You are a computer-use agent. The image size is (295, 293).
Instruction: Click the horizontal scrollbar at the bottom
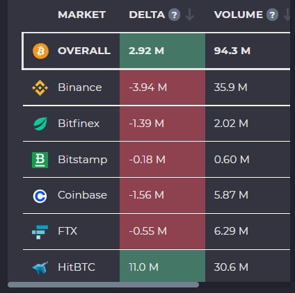tap(103, 285)
